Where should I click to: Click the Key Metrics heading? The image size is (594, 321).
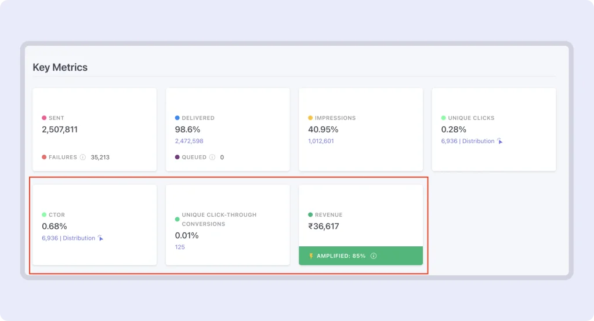60,67
